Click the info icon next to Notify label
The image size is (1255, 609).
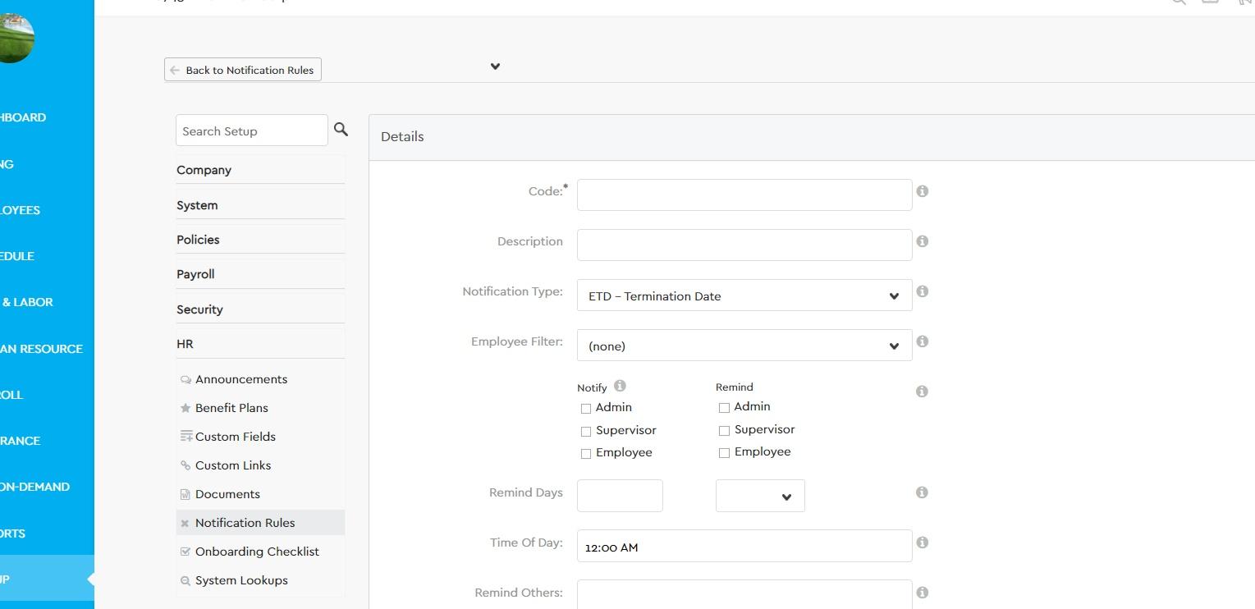click(x=620, y=386)
